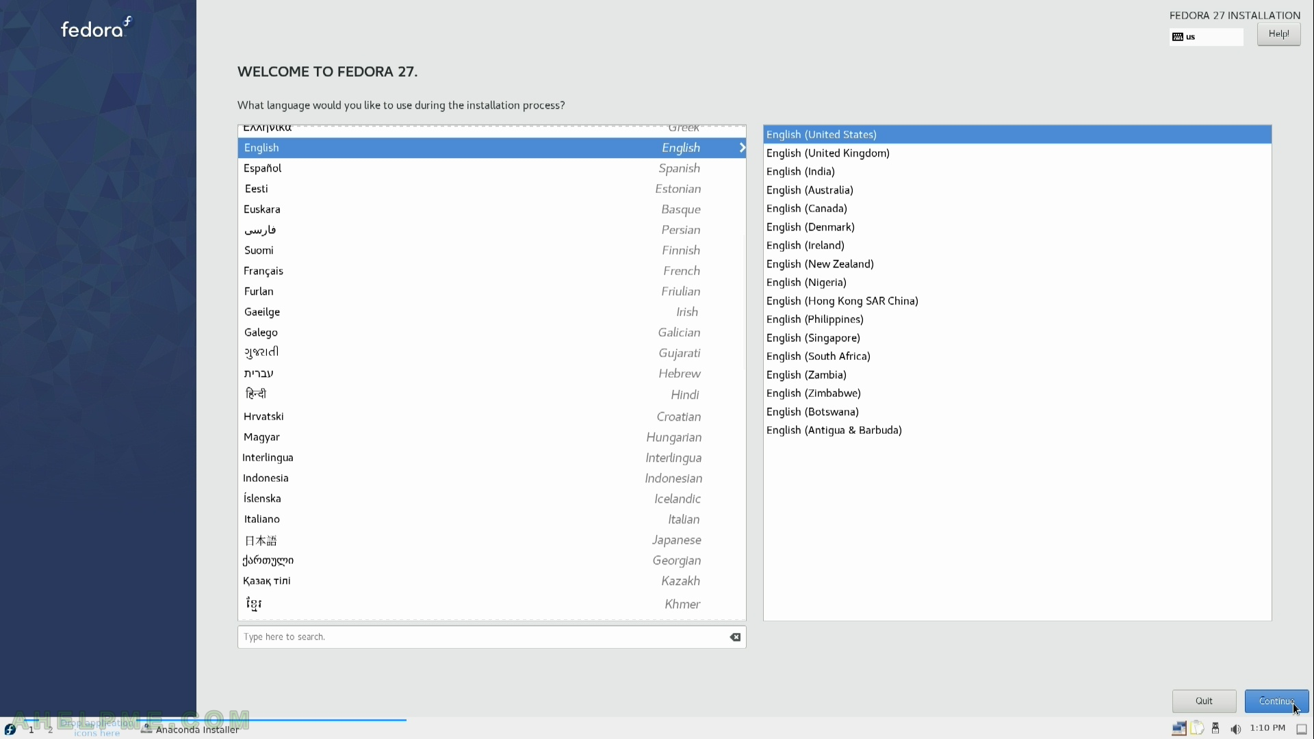Image resolution: width=1314 pixels, height=739 pixels.
Task: Select the Gujarati language row
Action: pos(491,353)
